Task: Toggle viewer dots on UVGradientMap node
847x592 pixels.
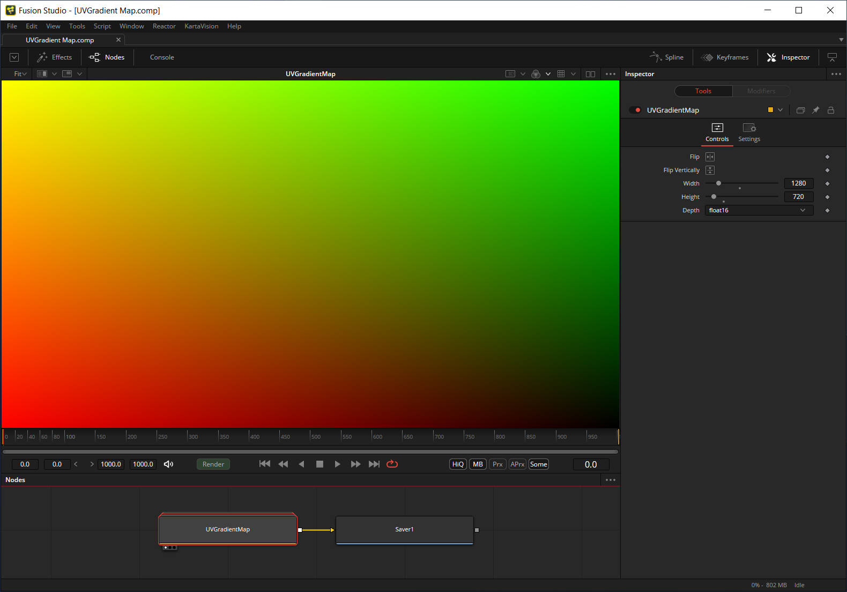Action: (x=170, y=547)
